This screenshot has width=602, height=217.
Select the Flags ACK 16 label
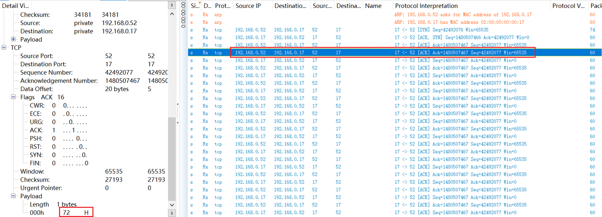click(x=42, y=97)
